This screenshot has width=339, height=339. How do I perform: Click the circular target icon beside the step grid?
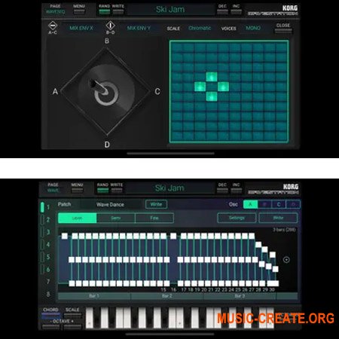(x=286, y=260)
